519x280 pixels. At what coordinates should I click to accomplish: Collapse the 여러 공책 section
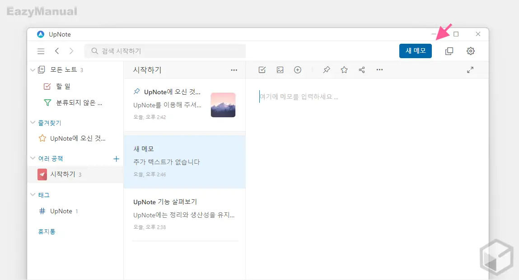pyautogui.click(x=33, y=158)
